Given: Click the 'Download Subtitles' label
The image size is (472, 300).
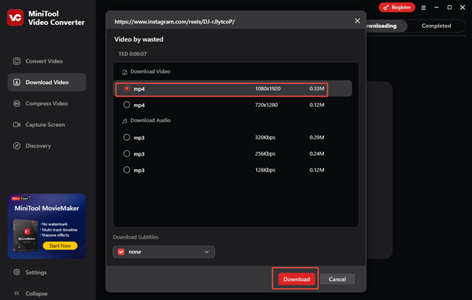Looking at the screenshot, I should [135, 237].
